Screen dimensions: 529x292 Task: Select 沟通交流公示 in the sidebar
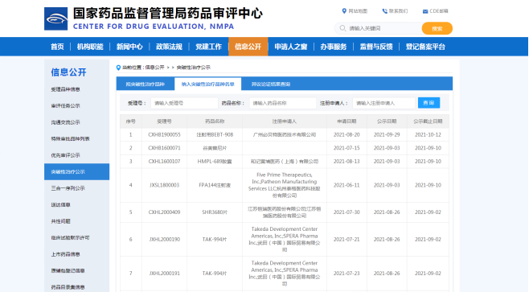tap(65, 122)
